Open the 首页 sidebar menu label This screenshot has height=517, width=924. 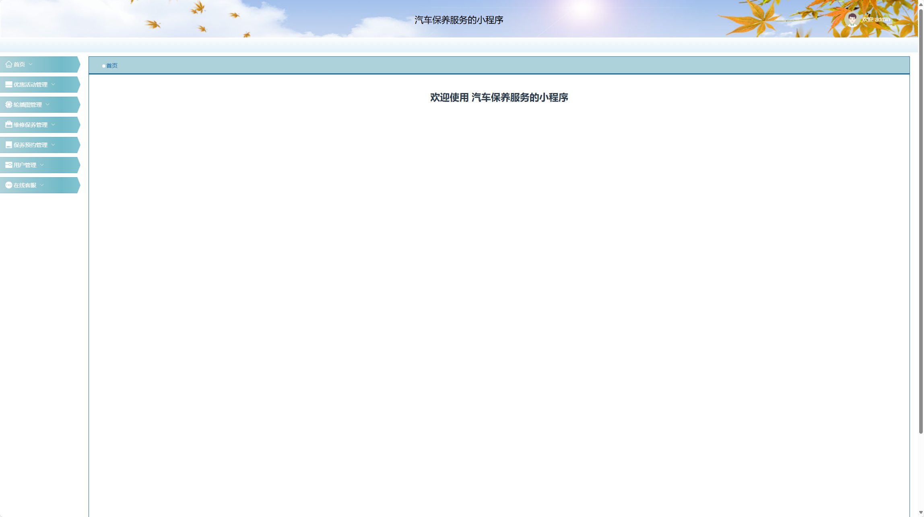pos(19,64)
